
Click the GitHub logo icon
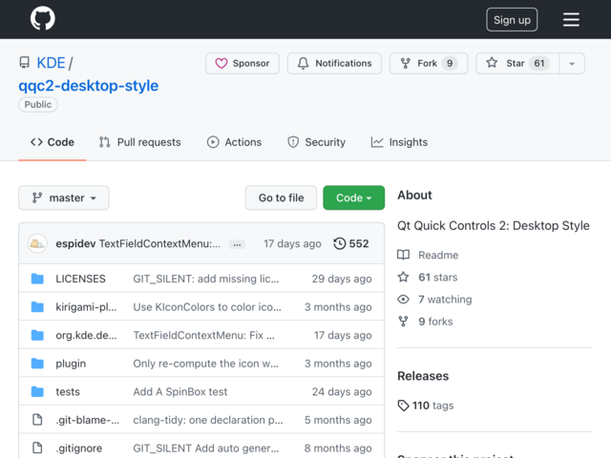pyautogui.click(x=43, y=19)
